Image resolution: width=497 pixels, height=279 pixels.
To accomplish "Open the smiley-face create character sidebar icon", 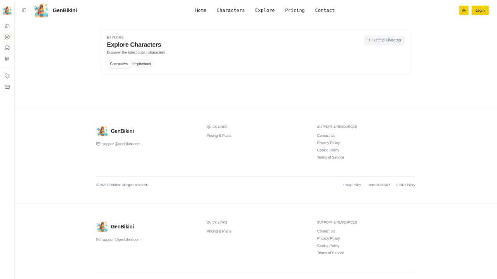I will click(7, 48).
